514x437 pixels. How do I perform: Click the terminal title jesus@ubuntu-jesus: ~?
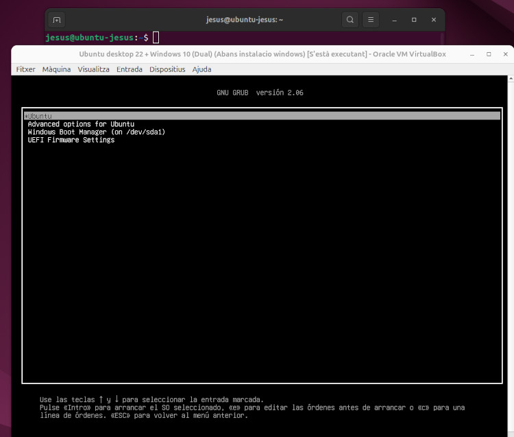tap(245, 20)
